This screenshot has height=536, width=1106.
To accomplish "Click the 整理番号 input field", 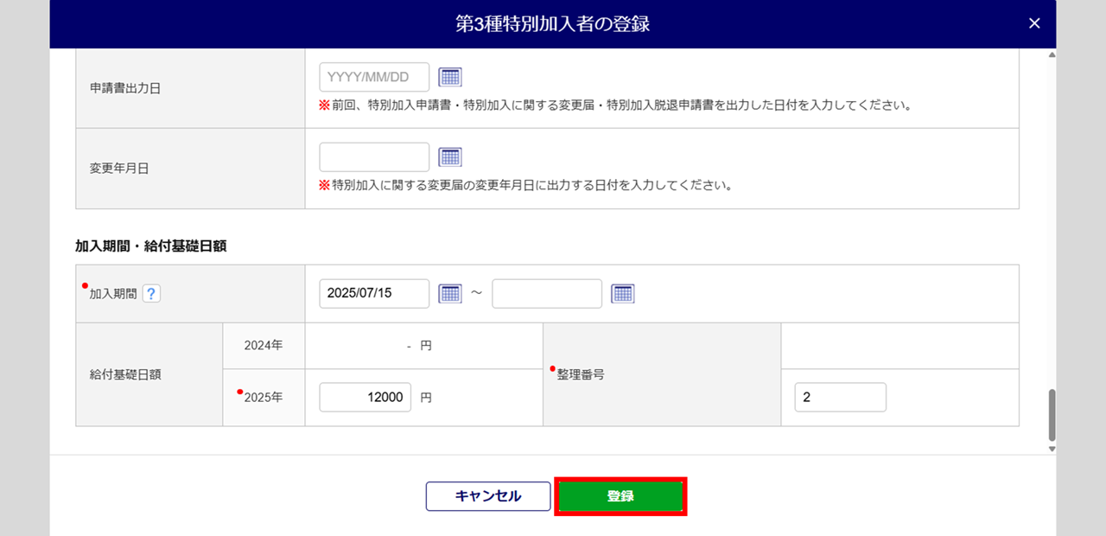I will 840,397.
